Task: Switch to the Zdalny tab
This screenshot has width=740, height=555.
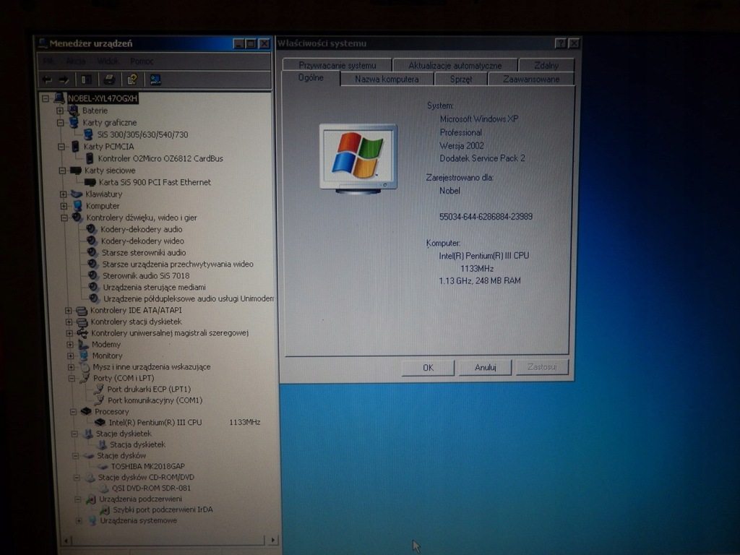Action: click(x=546, y=65)
